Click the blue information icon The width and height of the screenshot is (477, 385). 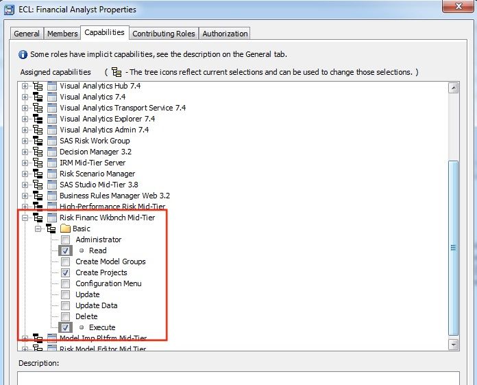[23, 54]
